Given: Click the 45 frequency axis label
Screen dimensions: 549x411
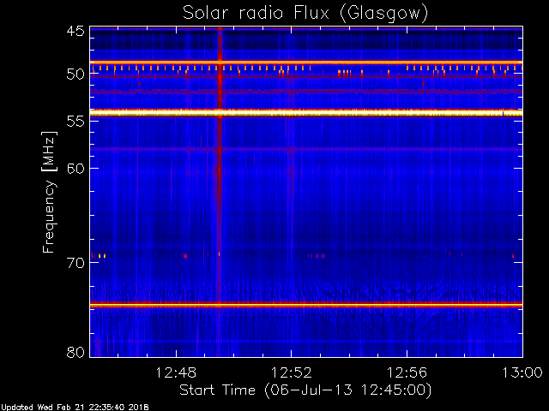Looking at the screenshot, I should tap(75, 31).
